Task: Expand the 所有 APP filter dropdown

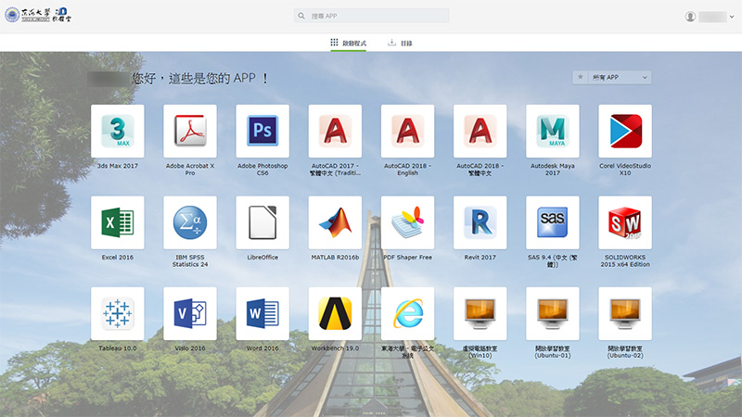Action: point(612,78)
